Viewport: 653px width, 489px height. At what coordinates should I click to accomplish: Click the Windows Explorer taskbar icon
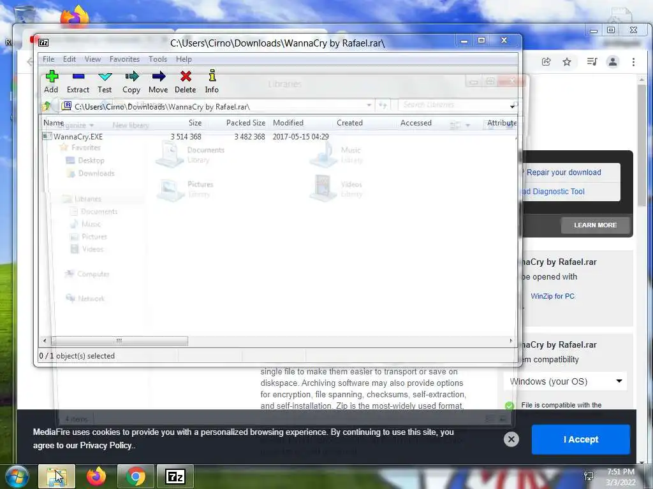point(57,476)
